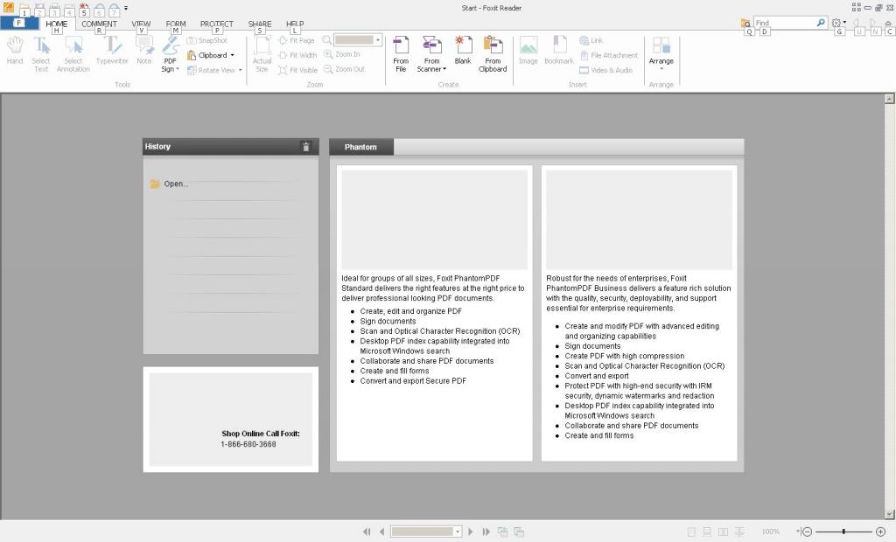Switch to the HOME ribbon tab
896x542 pixels.
coord(57,24)
